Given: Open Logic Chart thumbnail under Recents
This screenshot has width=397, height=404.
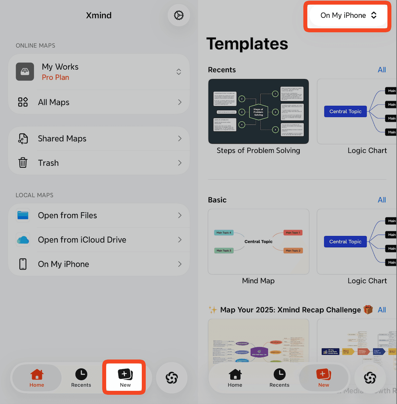Looking at the screenshot, I should 357,111.
